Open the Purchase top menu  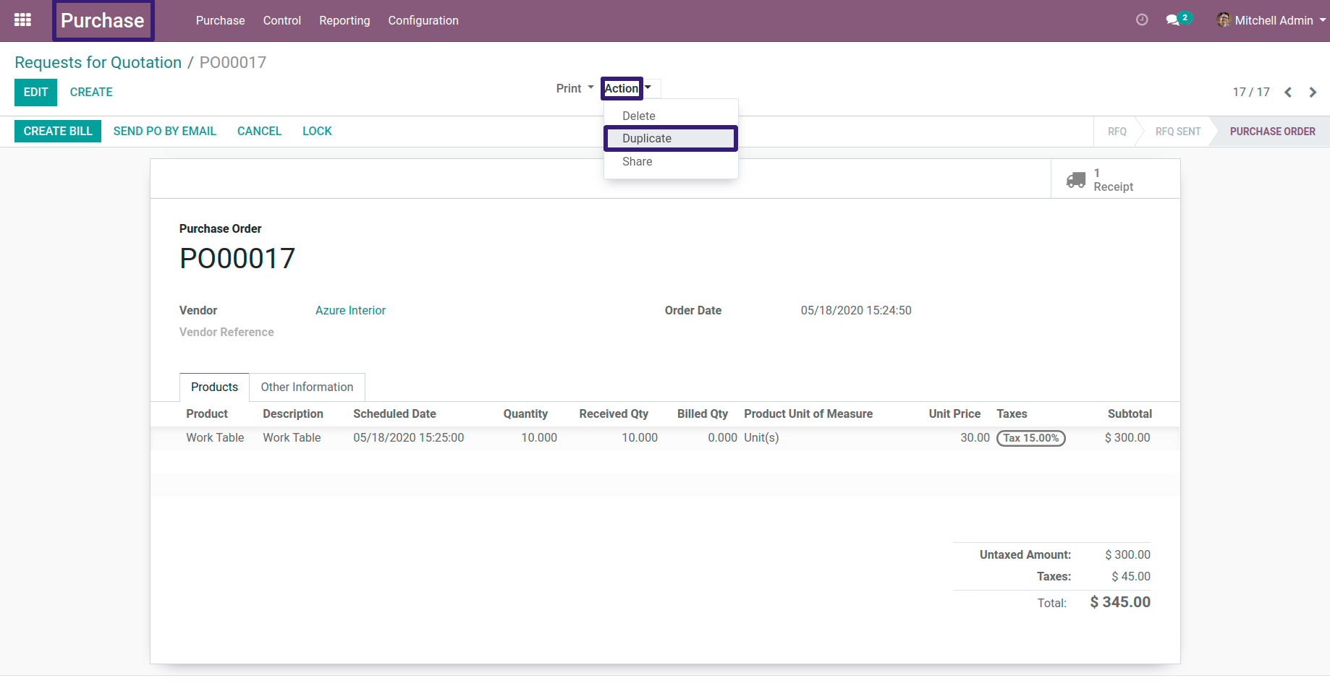(x=220, y=20)
